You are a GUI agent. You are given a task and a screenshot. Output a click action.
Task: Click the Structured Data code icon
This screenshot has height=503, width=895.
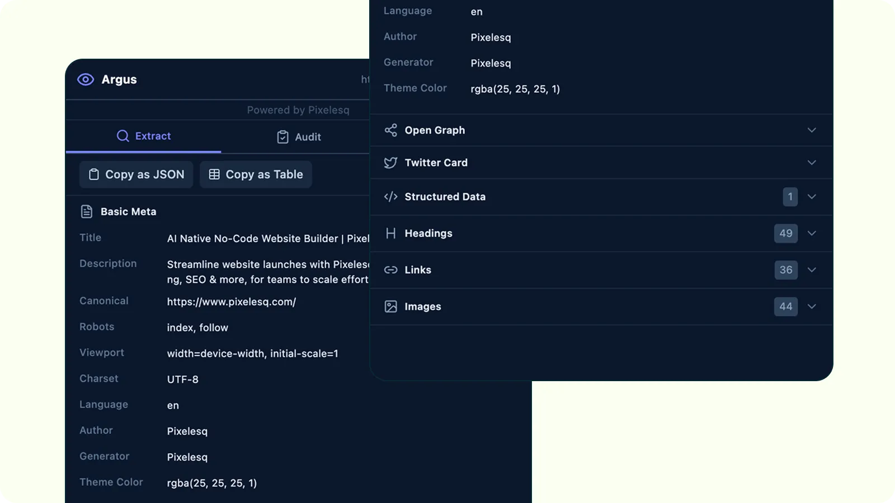click(x=390, y=197)
